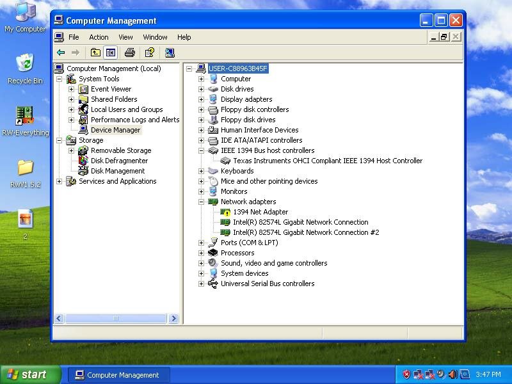Select Human Interface Devices
Screen dimensions: 512x384
click(x=260, y=130)
